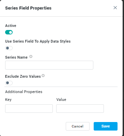124x136 pixels.
Task: Click the Active label text
Action: tap(11, 26)
